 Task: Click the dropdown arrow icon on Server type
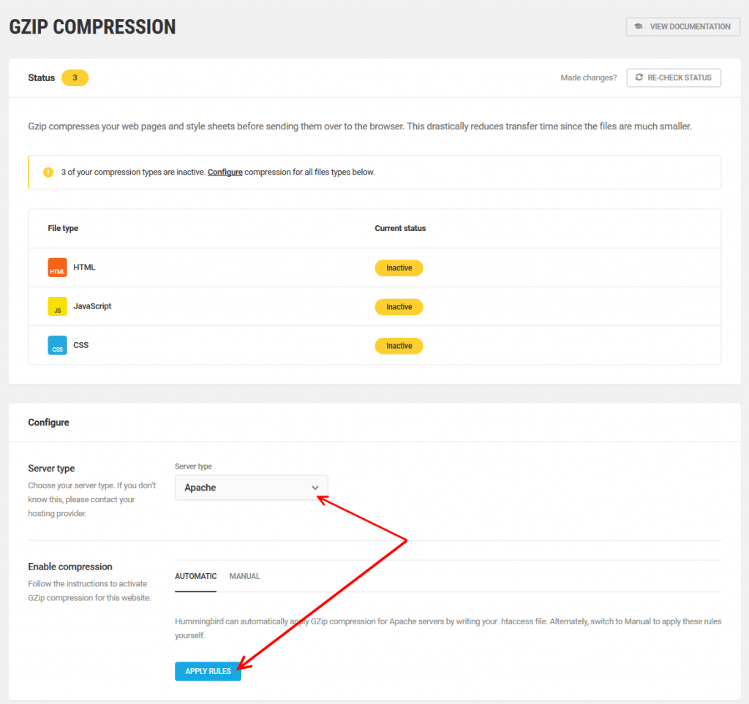point(315,488)
